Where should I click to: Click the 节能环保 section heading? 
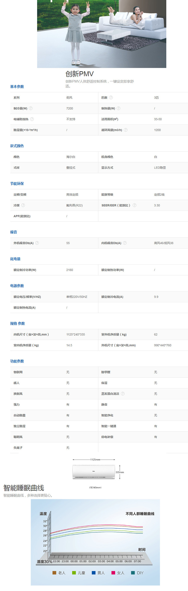click(17, 184)
